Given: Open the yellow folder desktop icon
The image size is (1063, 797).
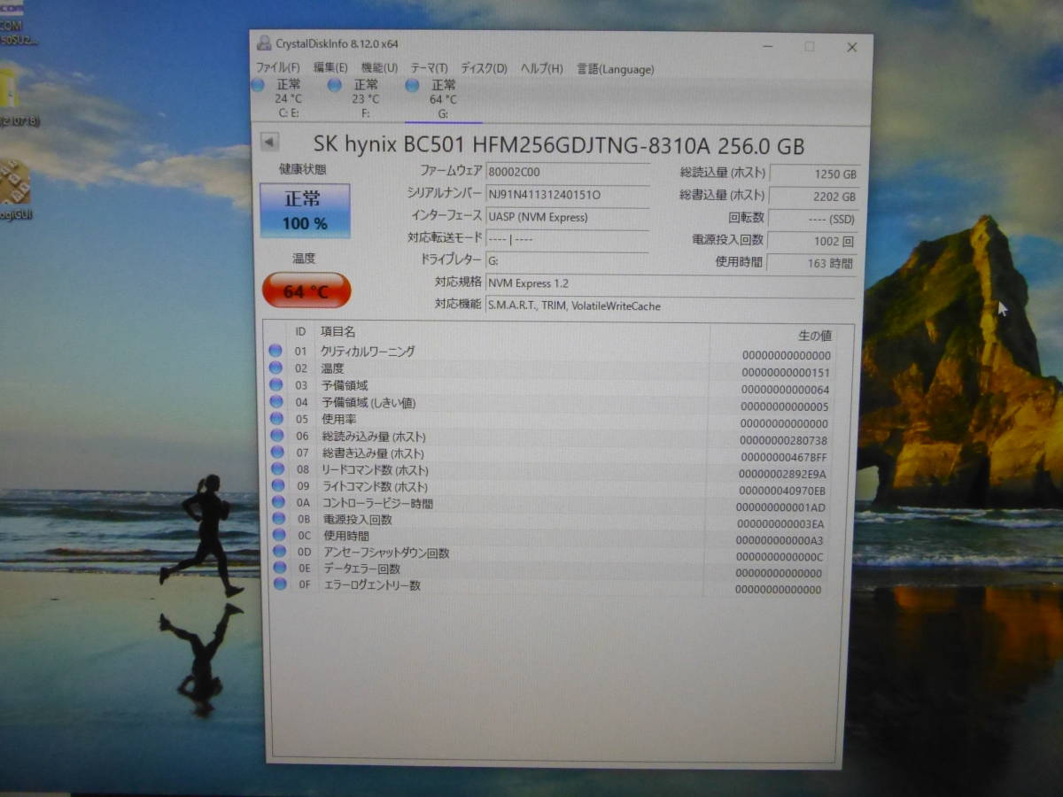Looking at the screenshot, I should (x=9, y=91).
